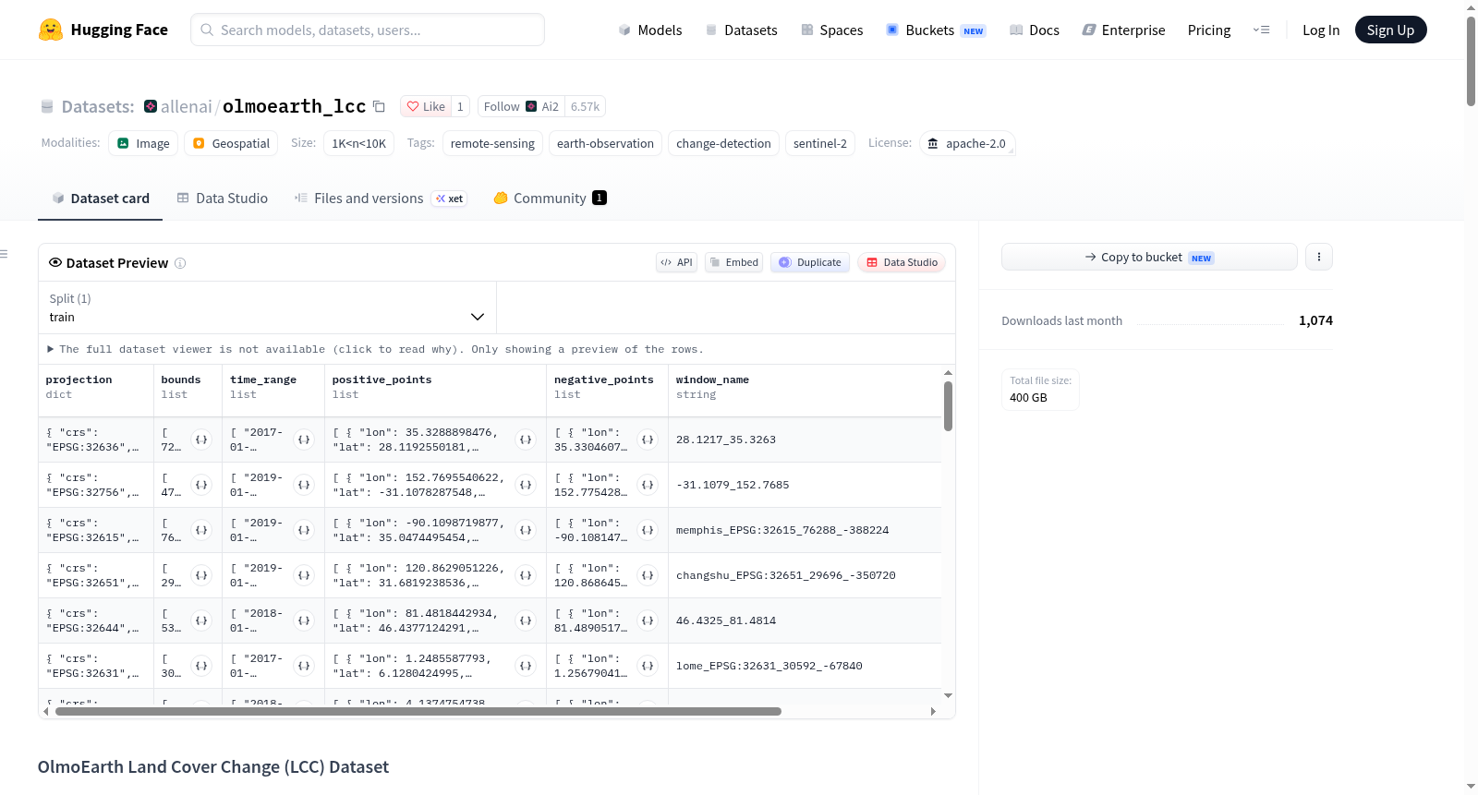
Task: Click the apache-2.0 license tag
Action: tap(967, 143)
